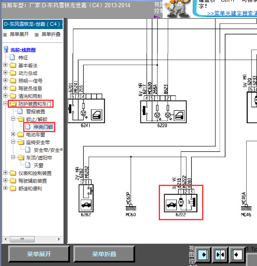
Task: Click the folder icon beside 动力总成
Action: (x=13, y=73)
